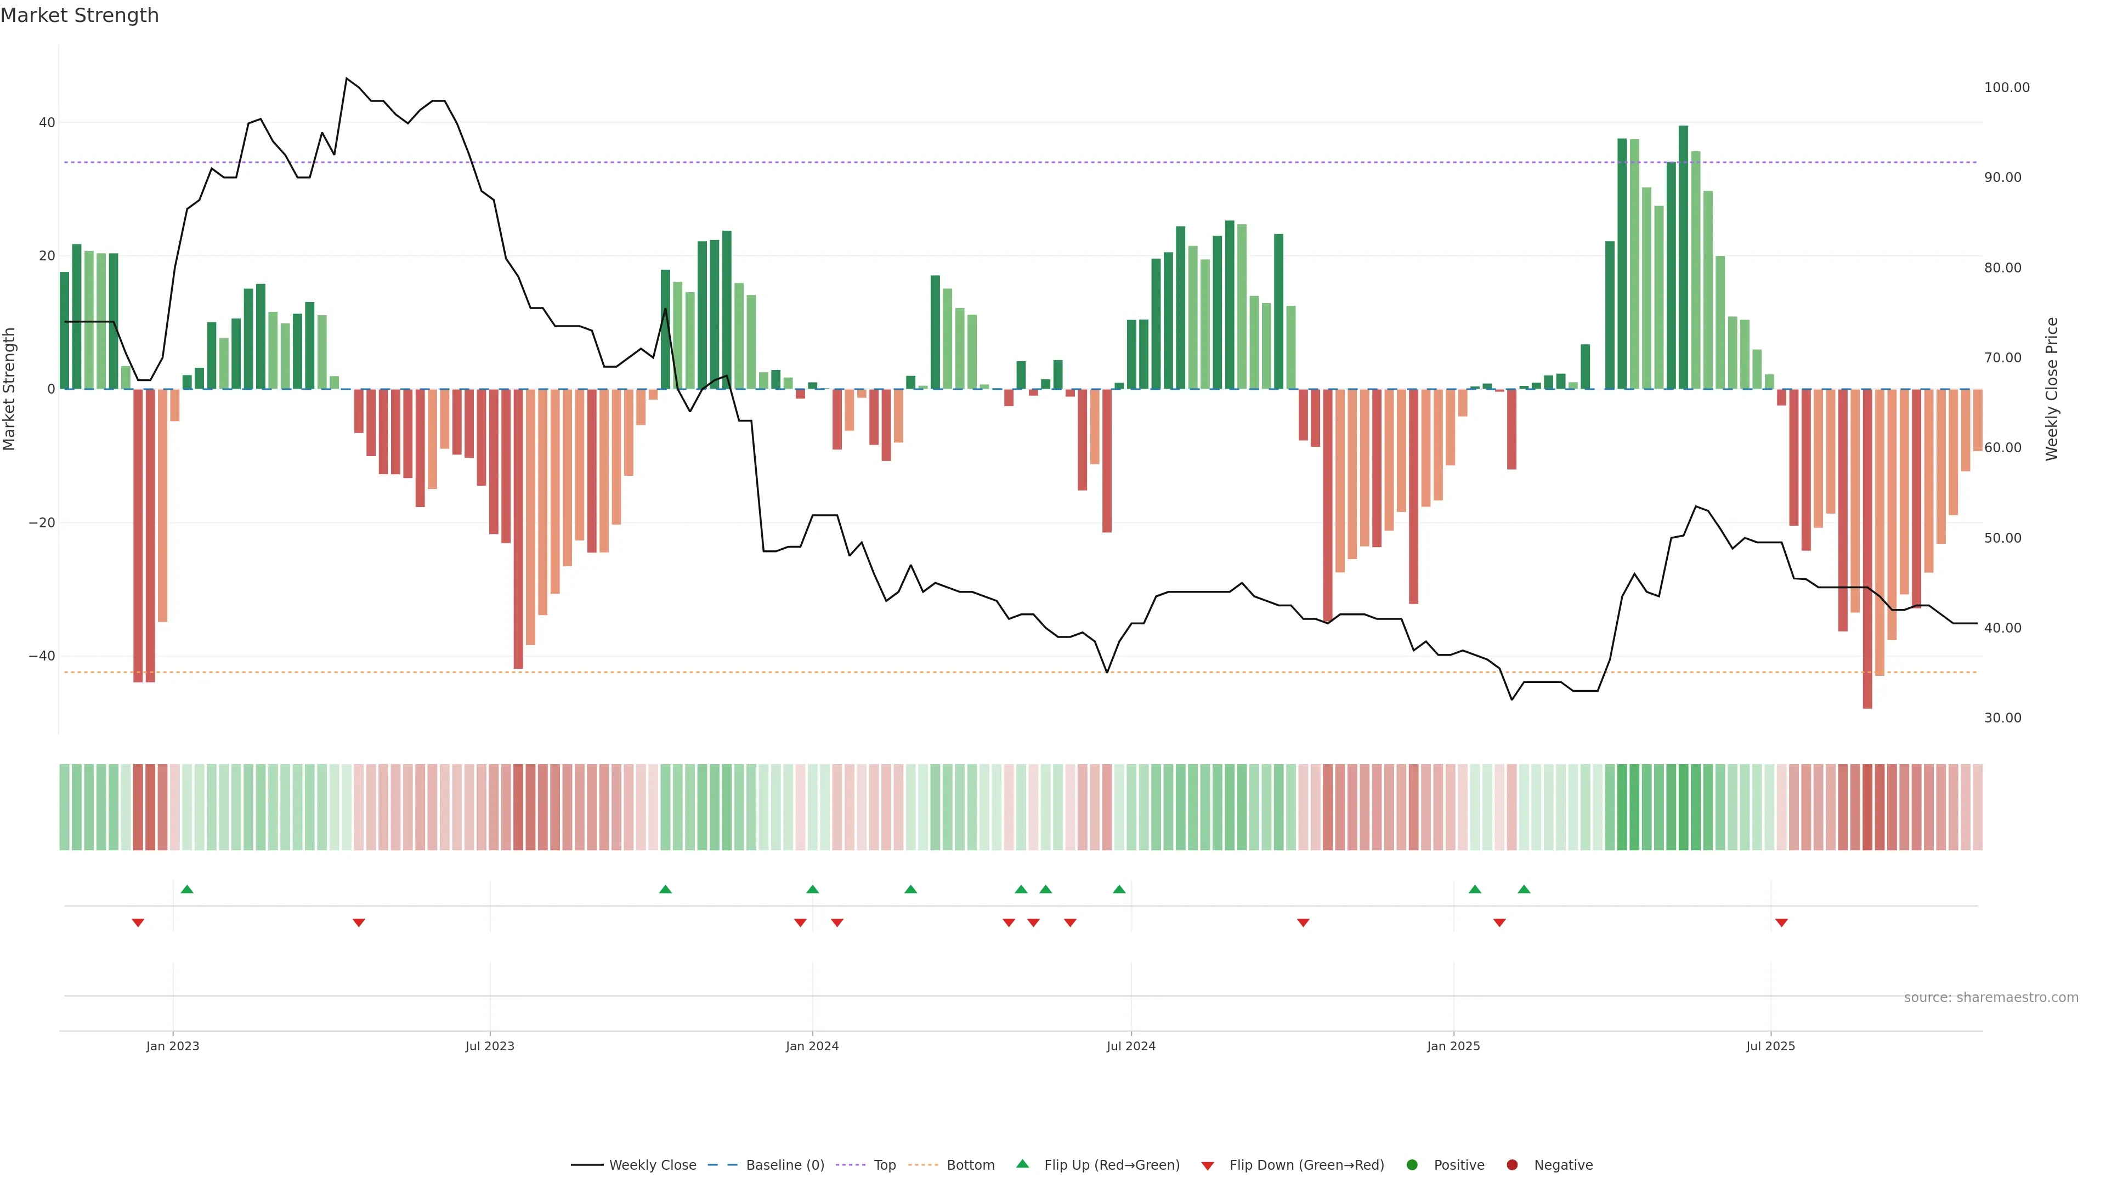Click the flip-up triangle just before Jul 2024

[x=1119, y=889]
